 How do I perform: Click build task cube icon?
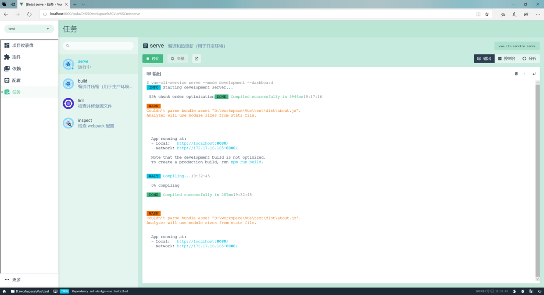68,84
